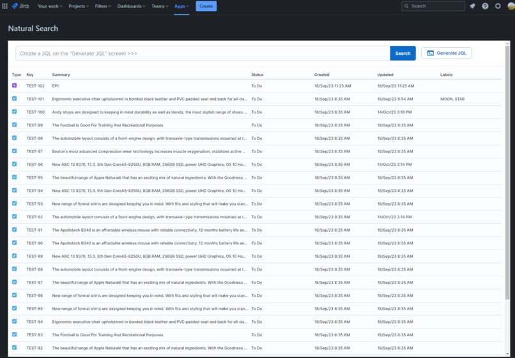Expand the Projects dropdown menu
Image resolution: width=515 pixels, height=358 pixels.
[x=79, y=6]
